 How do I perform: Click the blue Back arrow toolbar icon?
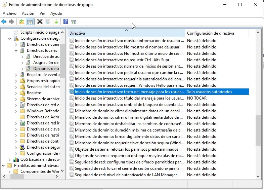coord(4,22)
